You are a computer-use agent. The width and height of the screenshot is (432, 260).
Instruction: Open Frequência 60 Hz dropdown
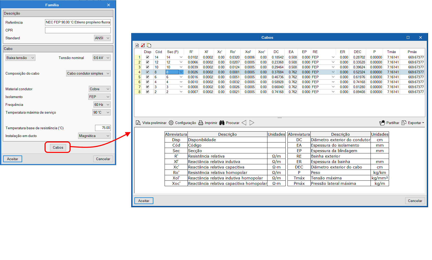tap(102, 105)
